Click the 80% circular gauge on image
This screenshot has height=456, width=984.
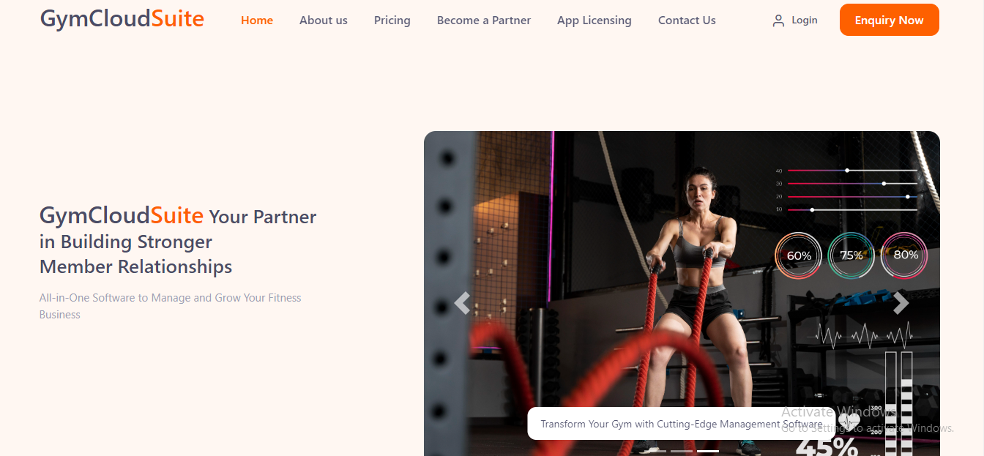coord(904,255)
